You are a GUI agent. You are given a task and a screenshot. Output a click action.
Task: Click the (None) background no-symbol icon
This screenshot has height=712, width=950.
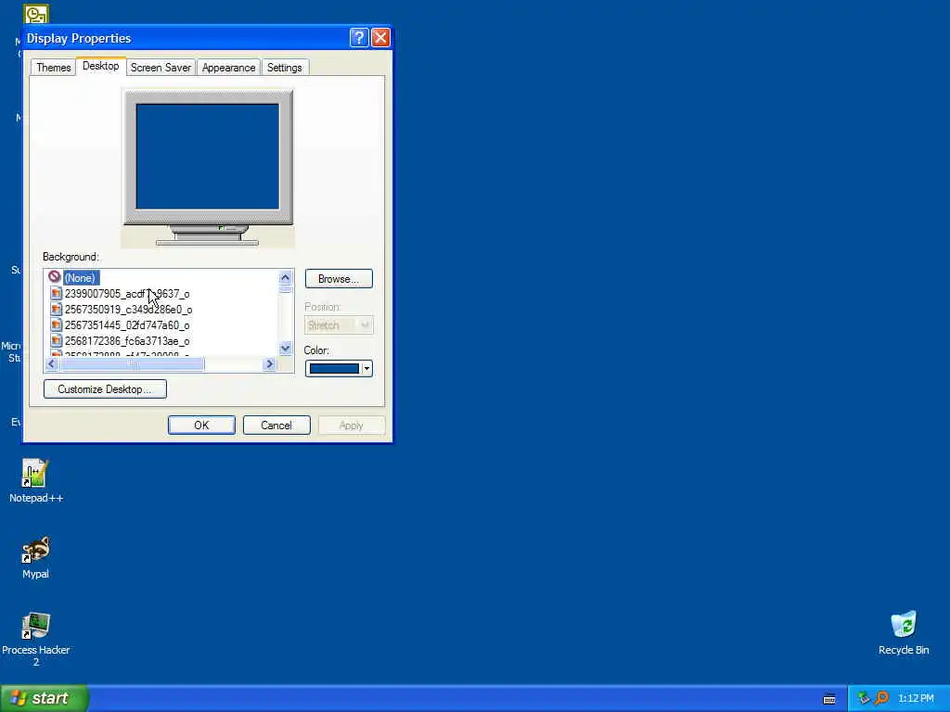coord(55,276)
